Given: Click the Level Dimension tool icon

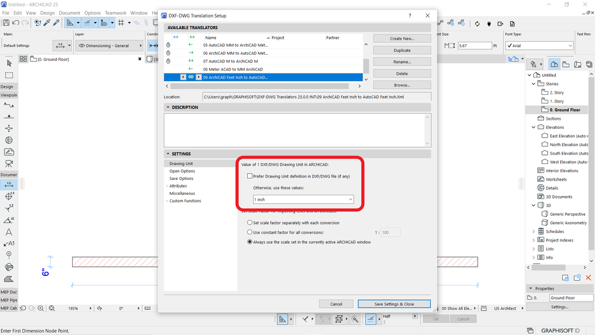Looking at the screenshot, I should click(9, 196).
